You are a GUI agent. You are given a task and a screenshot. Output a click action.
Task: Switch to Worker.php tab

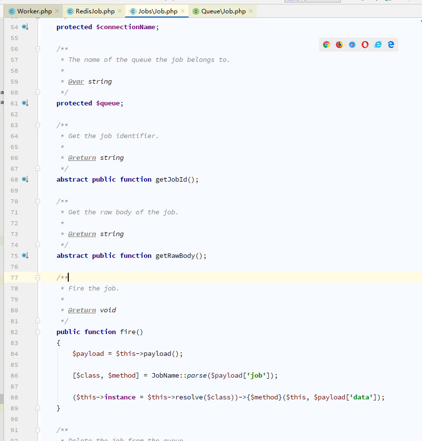[33, 11]
